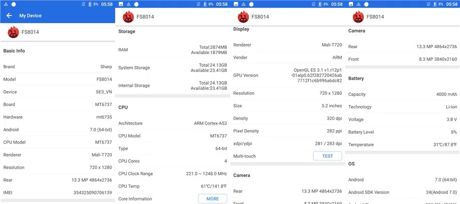The height and width of the screenshot is (204, 460).
Task: Select the xdpi/ydpi 281 / 283 row
Action: [288, 144]
